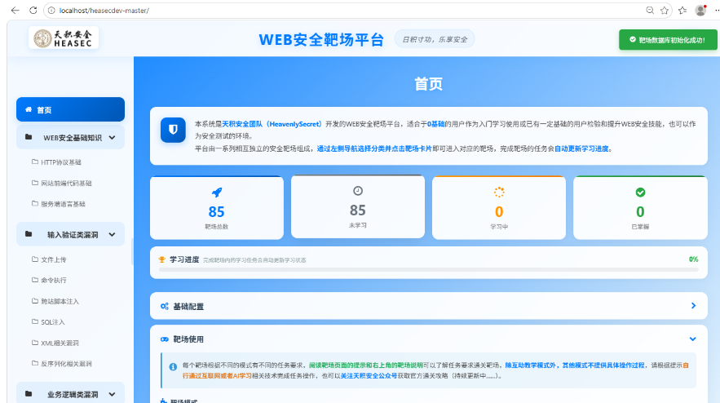Viewport: 720px width, 403px height.
Task: Open the favorites list icon
Action: click(x=682, y=10)
